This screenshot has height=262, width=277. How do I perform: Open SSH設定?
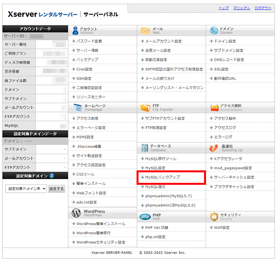(x=84, y=78)
